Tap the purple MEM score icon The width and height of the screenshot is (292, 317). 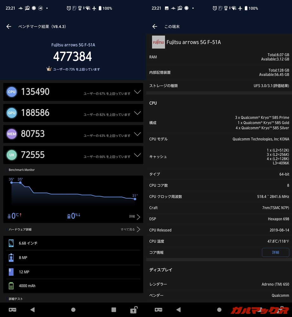click(12, 134)
